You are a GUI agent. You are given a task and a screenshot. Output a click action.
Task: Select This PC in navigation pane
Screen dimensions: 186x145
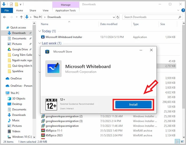pos(15,93)
